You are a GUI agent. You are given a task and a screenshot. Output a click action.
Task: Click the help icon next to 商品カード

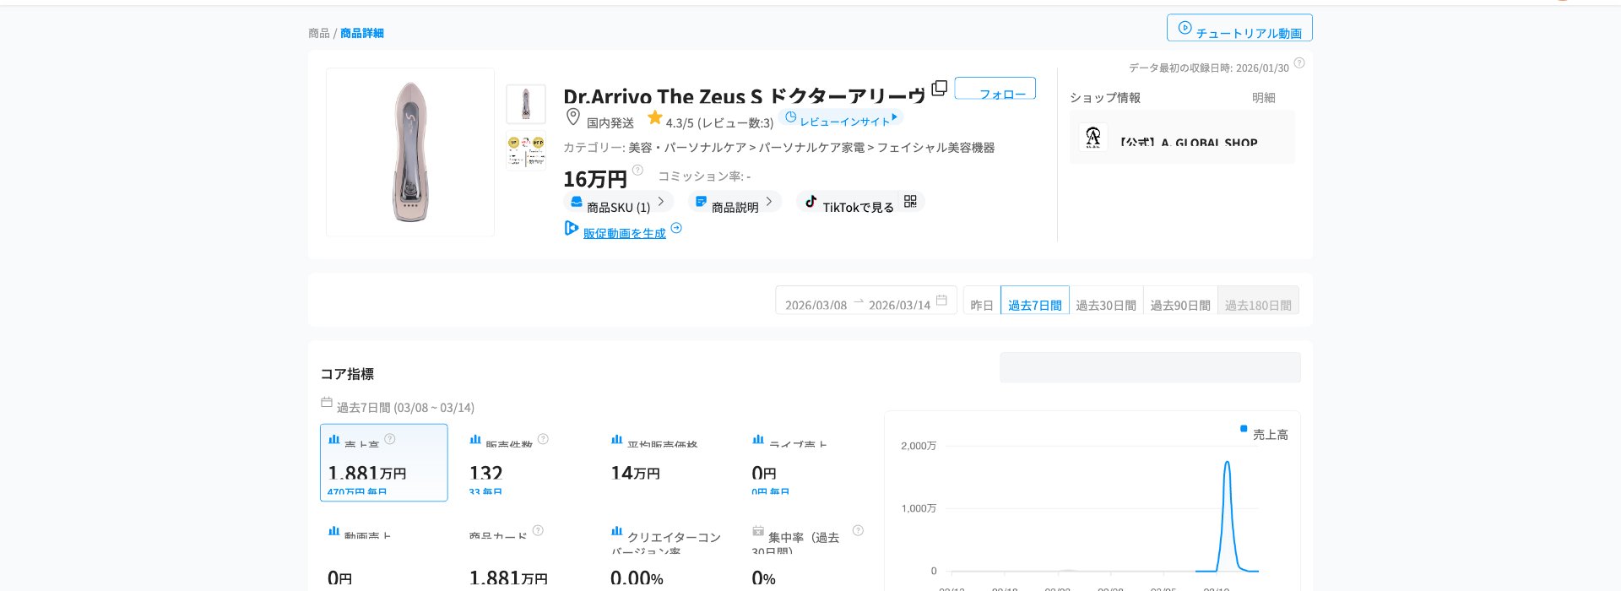coord(538,530)
